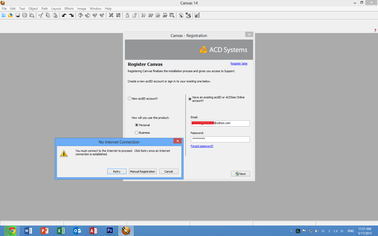Screen dimensions: 378x236
Task: Select the existing acdID account radio button
Action: [190, 99]
